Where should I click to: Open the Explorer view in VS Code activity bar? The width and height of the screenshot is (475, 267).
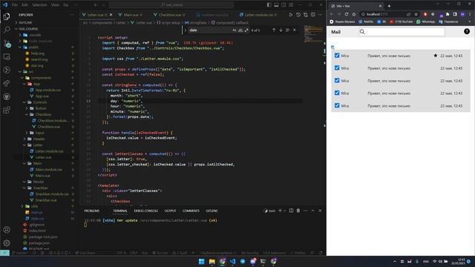pos(7,16)
